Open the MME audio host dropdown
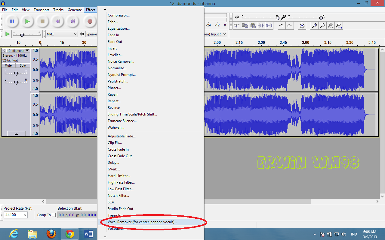Image resolution: width=385 pixels, height=240 pixels. [x=62, y=34]
